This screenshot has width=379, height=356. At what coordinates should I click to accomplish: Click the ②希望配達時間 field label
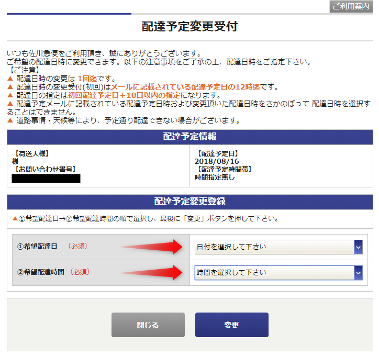tap(40, 272)
